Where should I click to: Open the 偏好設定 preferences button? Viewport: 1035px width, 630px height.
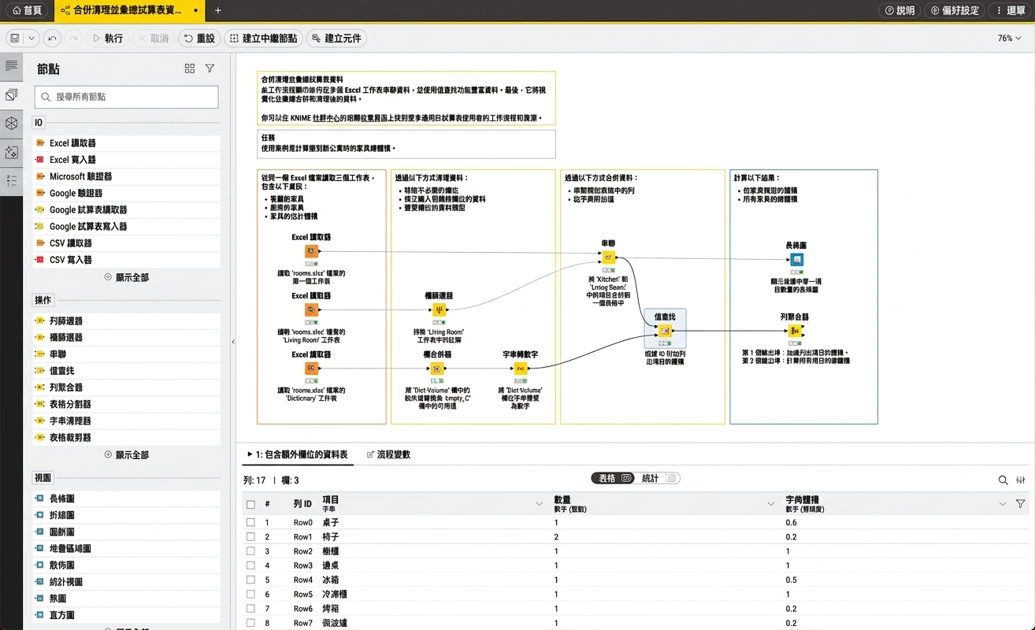(x=955, y=11)
